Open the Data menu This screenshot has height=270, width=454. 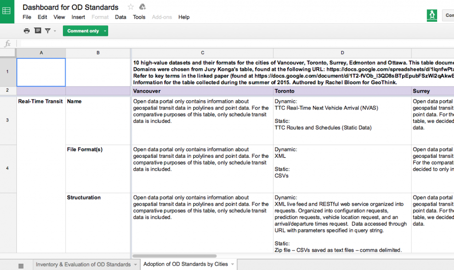121,17
